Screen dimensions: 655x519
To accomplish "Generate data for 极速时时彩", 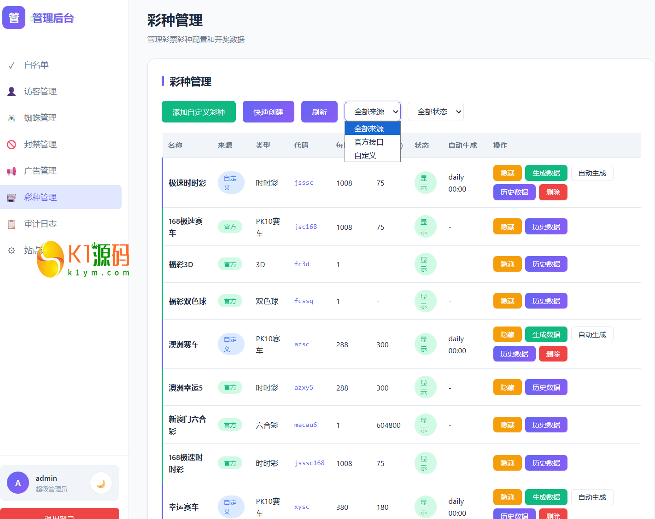I will (x=546, y=173).
